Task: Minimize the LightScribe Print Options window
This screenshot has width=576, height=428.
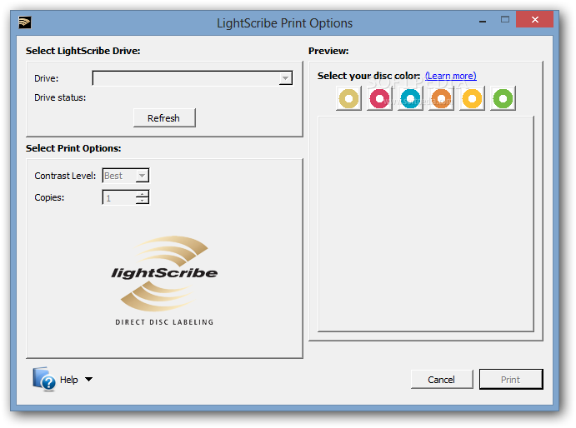Action: 483,22
